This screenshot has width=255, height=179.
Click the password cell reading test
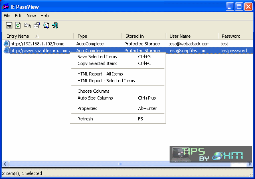224,44
